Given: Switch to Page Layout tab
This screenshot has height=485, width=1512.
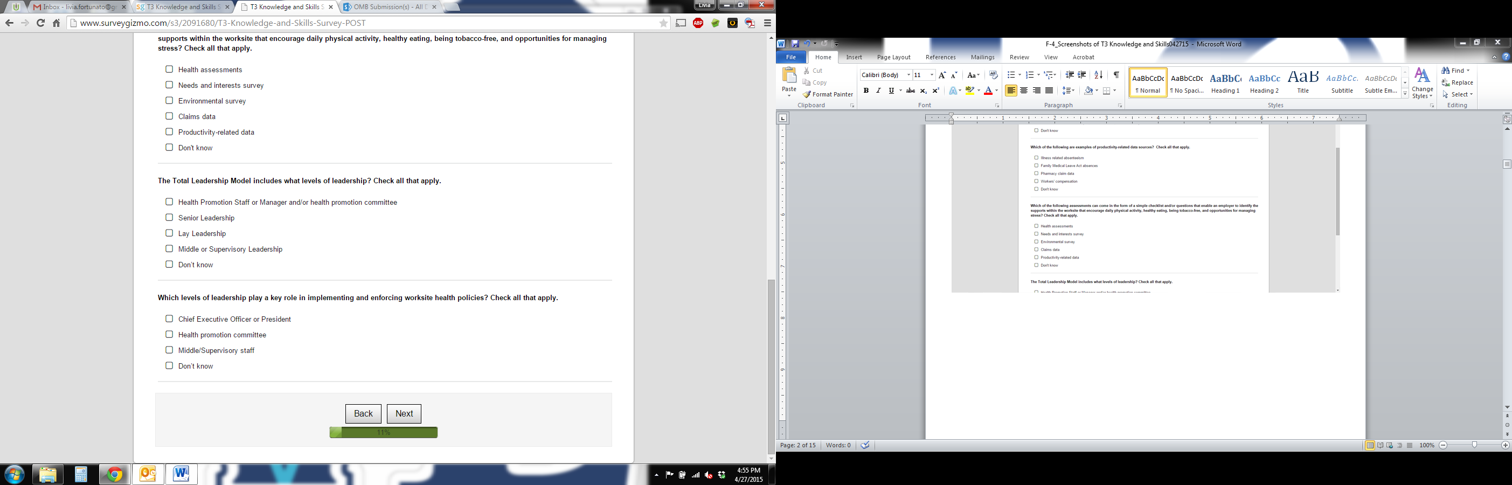Looking at the screenshot, I should pyautogui.click(x=893, y=57).
